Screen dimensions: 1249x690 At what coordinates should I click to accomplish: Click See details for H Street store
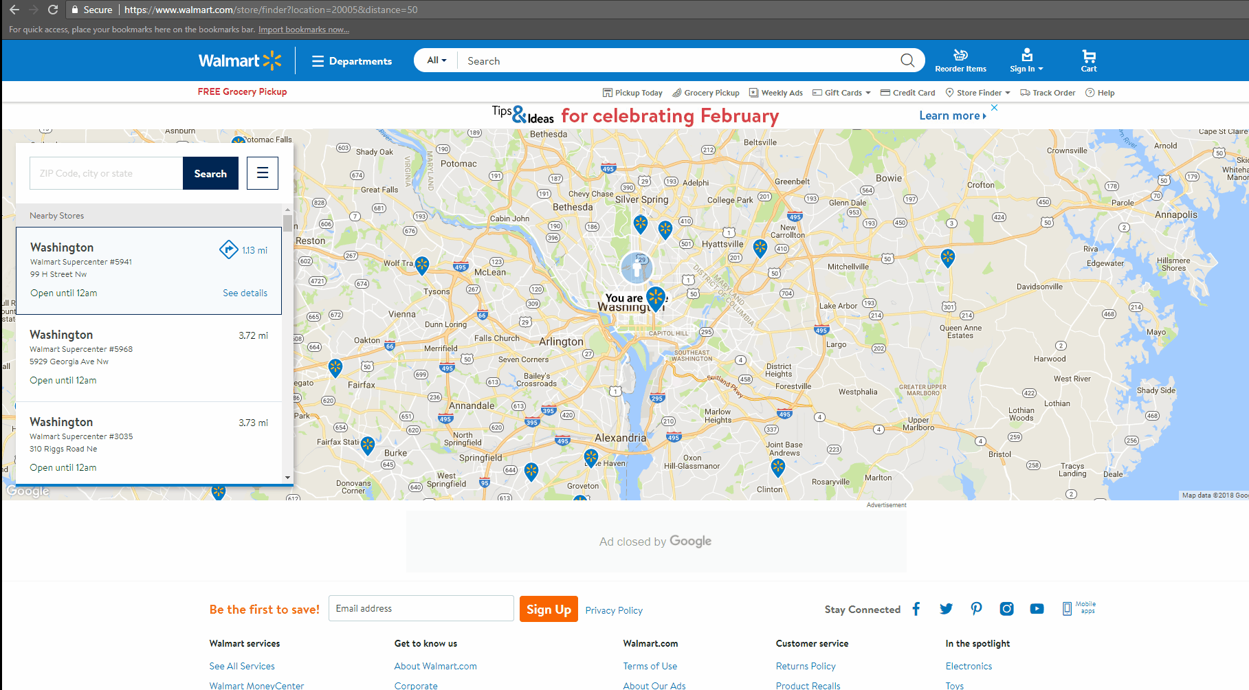click(245, 293)
